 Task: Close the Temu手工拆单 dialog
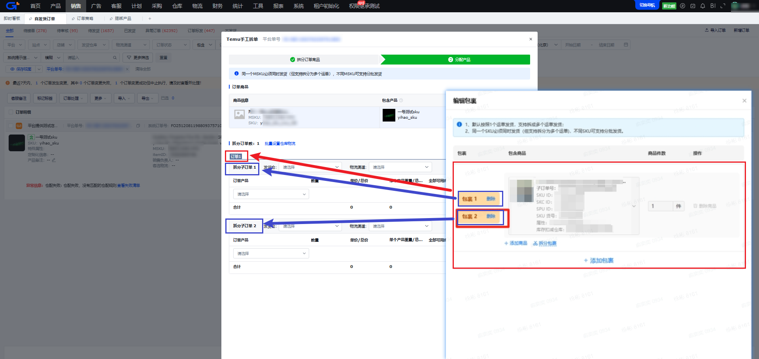click(x=531, y=39)
